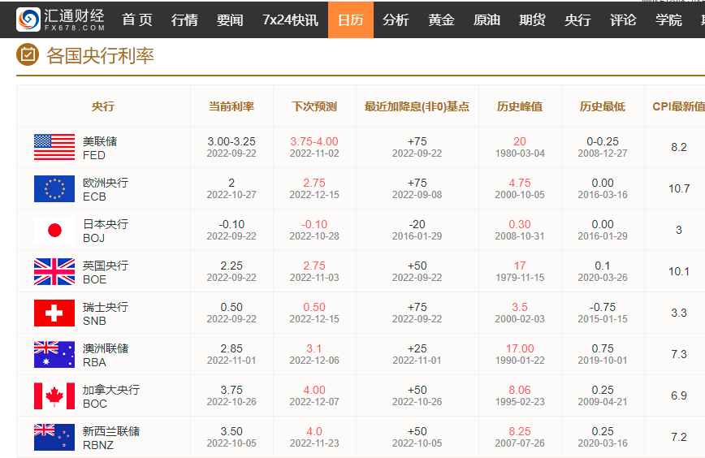Viewport: 705px width, 458px height.
Task: Open the 首页 navigation tab
Action: (x=137, y=19)
